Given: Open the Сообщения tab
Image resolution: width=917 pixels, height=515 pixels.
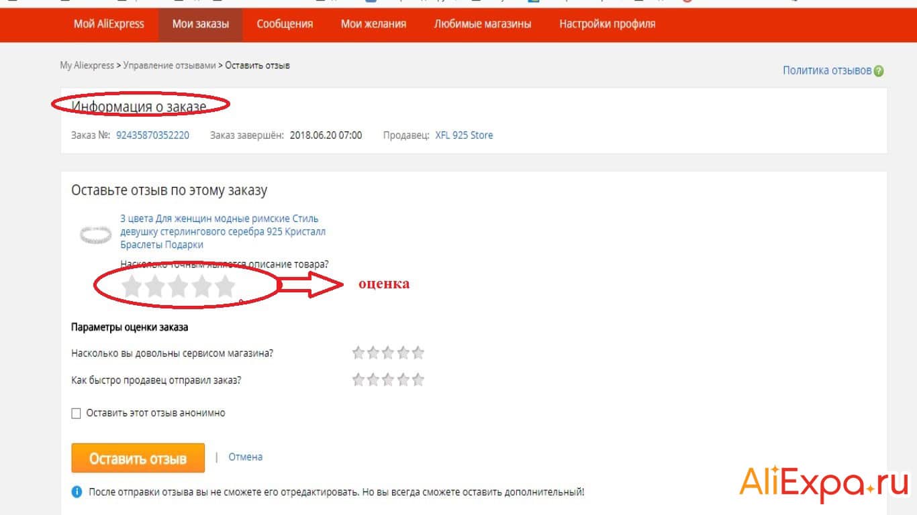Looking at the screenshot, I should click(285, 24).
